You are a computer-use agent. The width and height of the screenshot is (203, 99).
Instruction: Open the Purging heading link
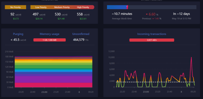pyautogui.click(x=18, y=34)
